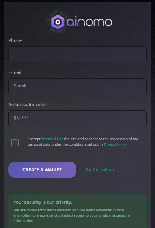Image resolution: width=155 pixels, height=228 pixels.
Task: Open the Terms of Use link
Action: [52, 139]
